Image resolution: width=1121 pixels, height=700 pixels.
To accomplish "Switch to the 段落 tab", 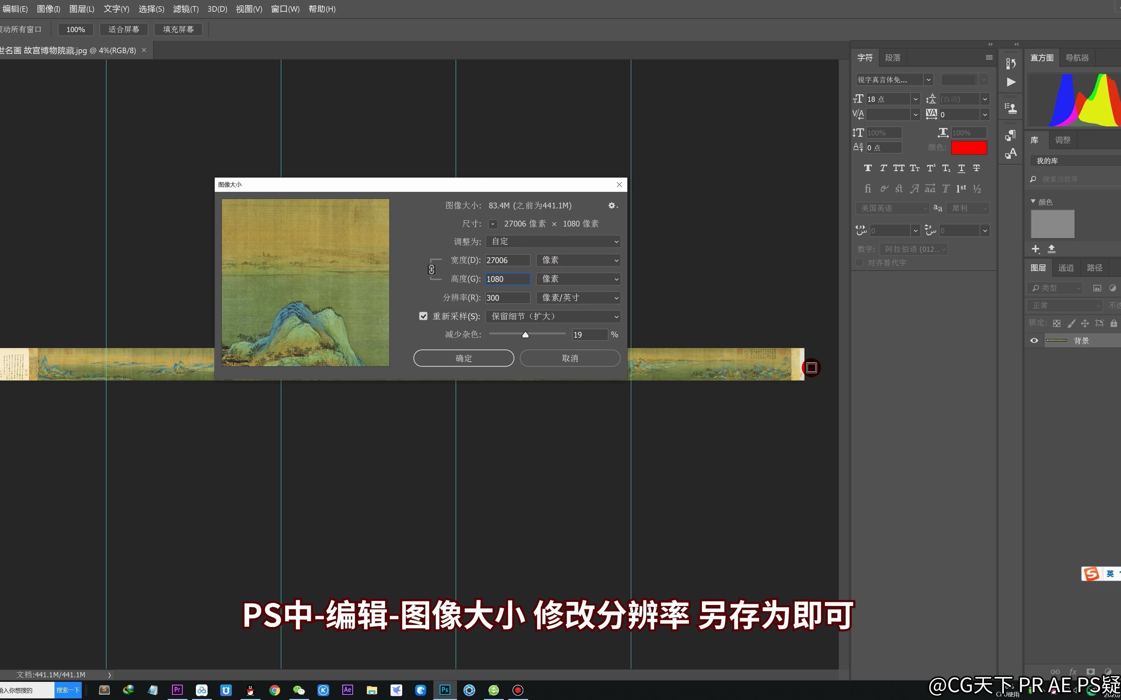I will (893, 58).
